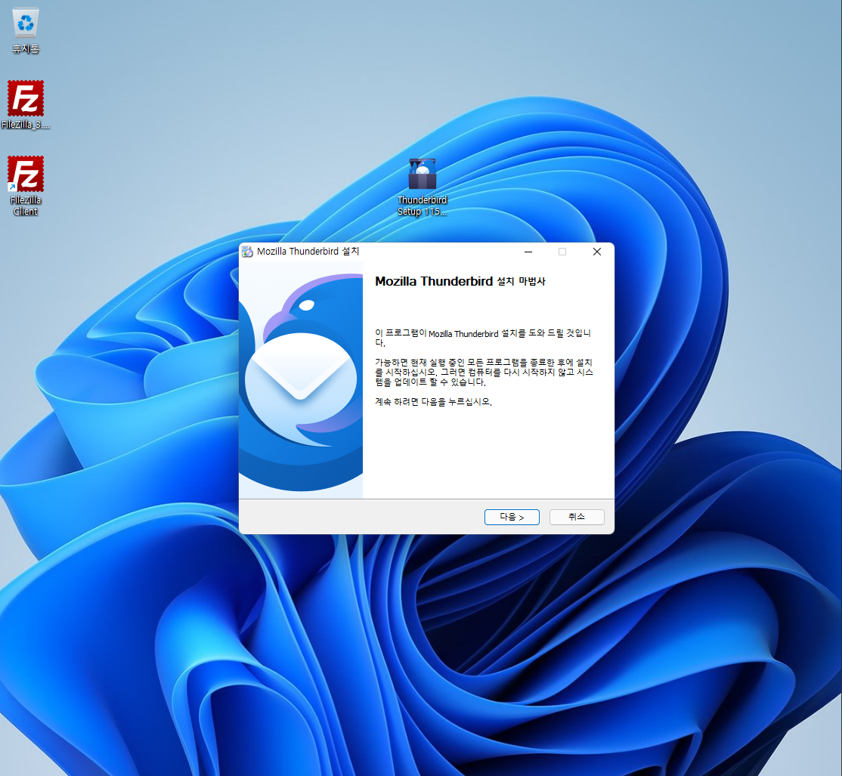842x776 pixels.
Task: Click the 다음 > button to continue
Action: pyautogui.click(x=512, y=517)
